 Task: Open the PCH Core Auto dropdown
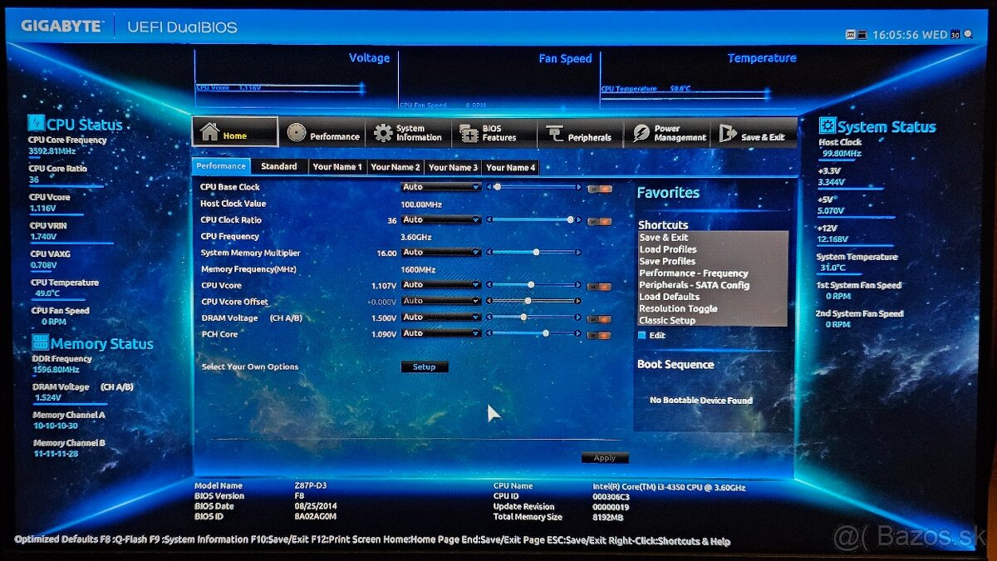(440, 332)
